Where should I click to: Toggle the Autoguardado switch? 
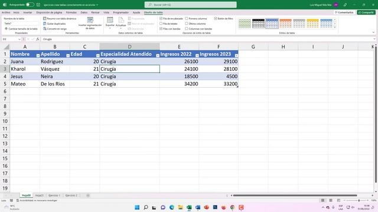pyautogui.click(x=30, y=5)
